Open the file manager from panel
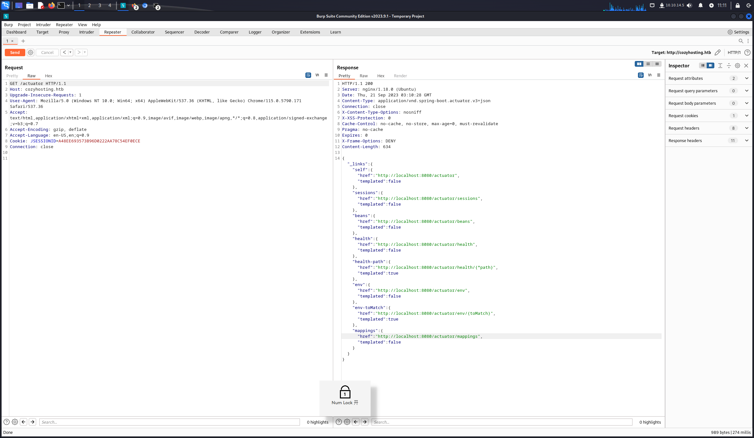 (x=30, y=5)
